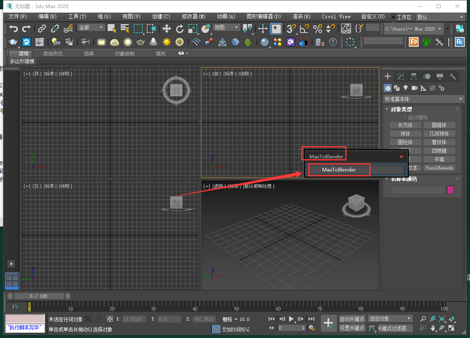470x338 pixels.
Task: Toggle the 3D snaps icon
Action: pos(291,29)
